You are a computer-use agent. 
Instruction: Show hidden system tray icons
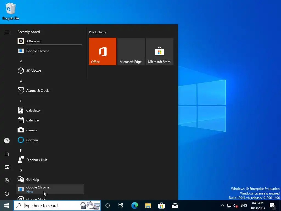tap(222, 206)
